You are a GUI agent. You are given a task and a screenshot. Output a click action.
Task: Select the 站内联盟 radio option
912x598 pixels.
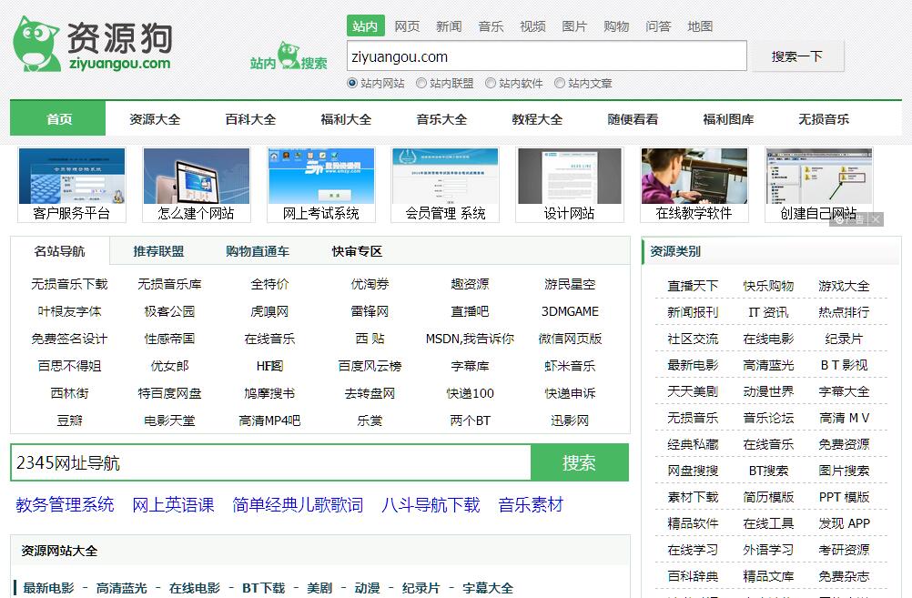421,83
